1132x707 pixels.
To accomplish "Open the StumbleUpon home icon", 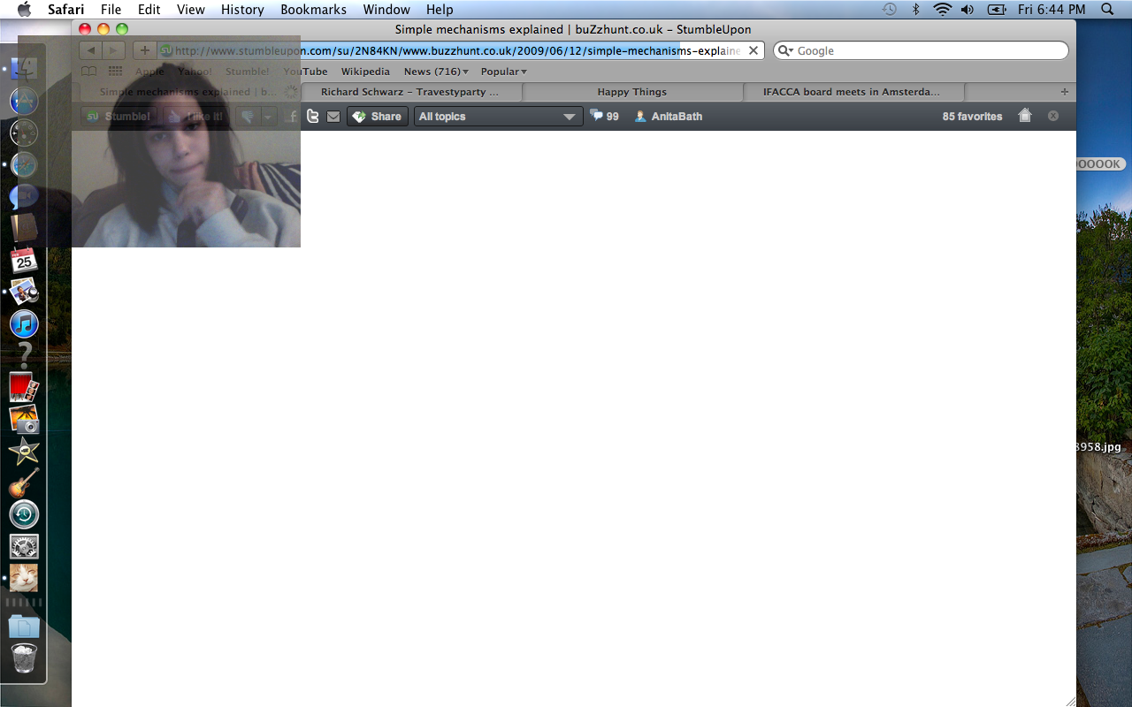I will click(x=1025, y=116).
